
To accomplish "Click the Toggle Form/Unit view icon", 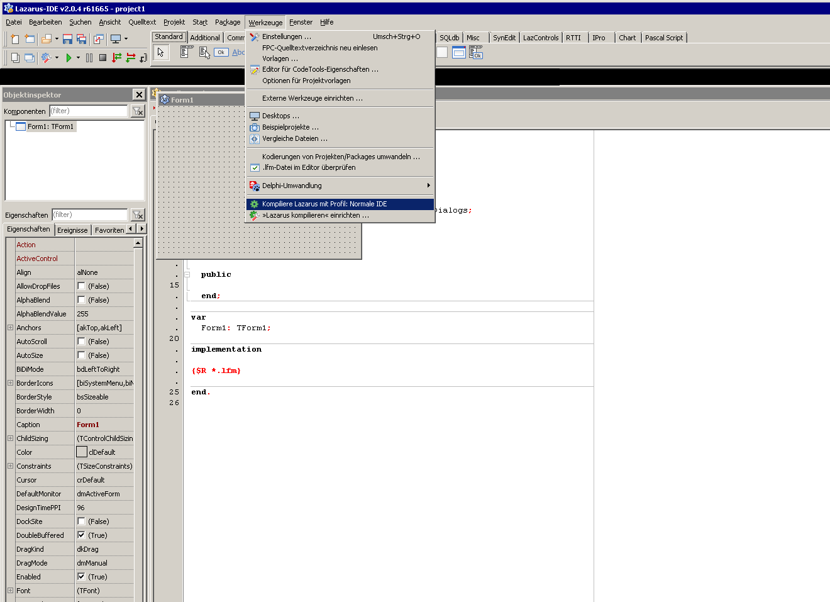I will (99, 39).
